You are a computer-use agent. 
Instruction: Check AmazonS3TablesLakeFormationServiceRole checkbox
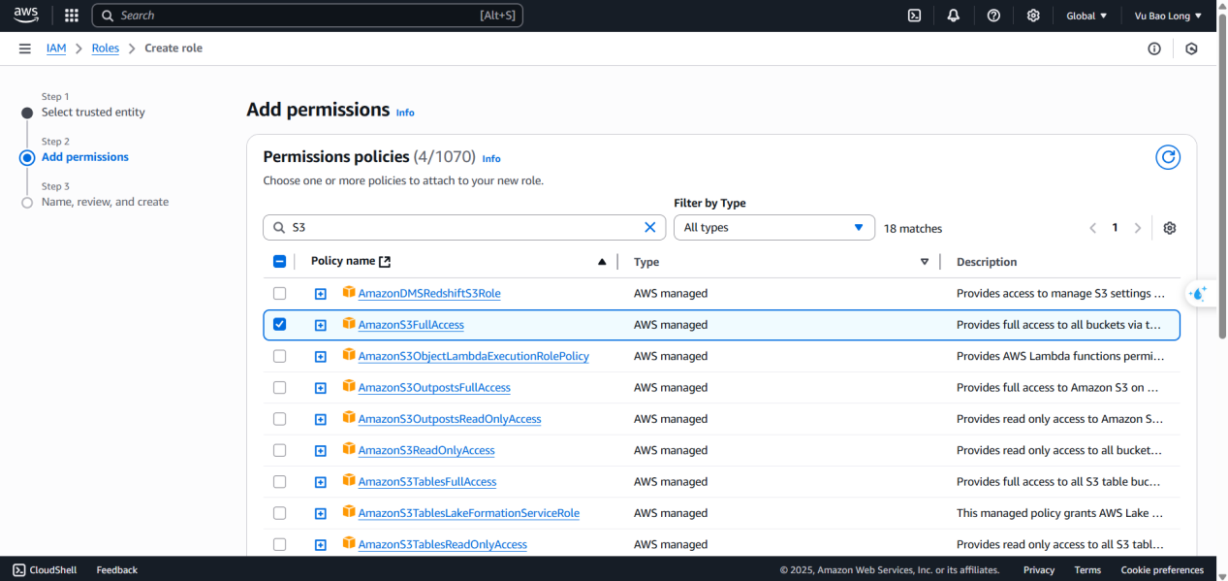[x=280, y=513]
